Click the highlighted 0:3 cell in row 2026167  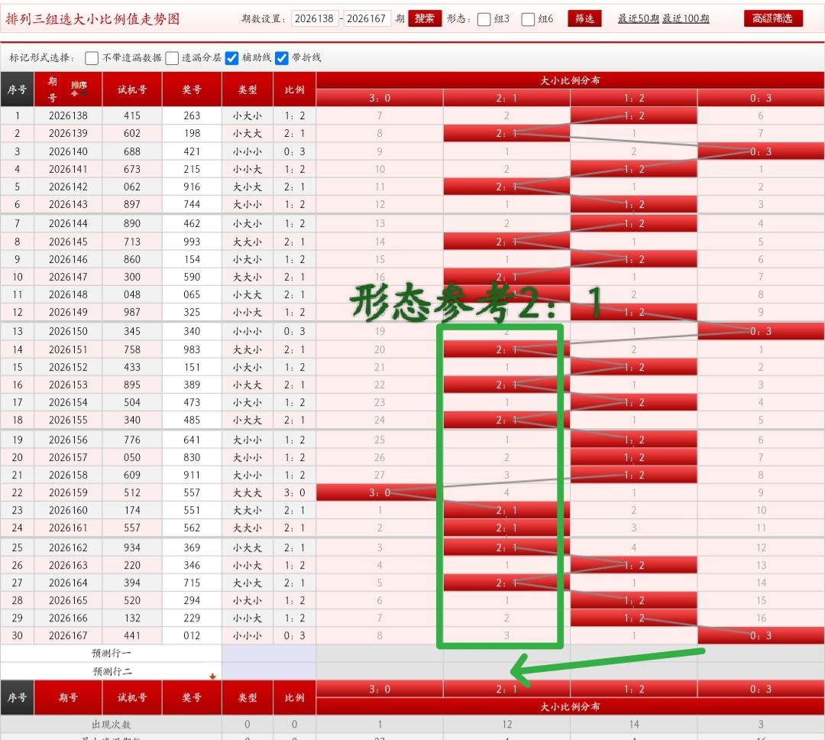click(761, 636)
